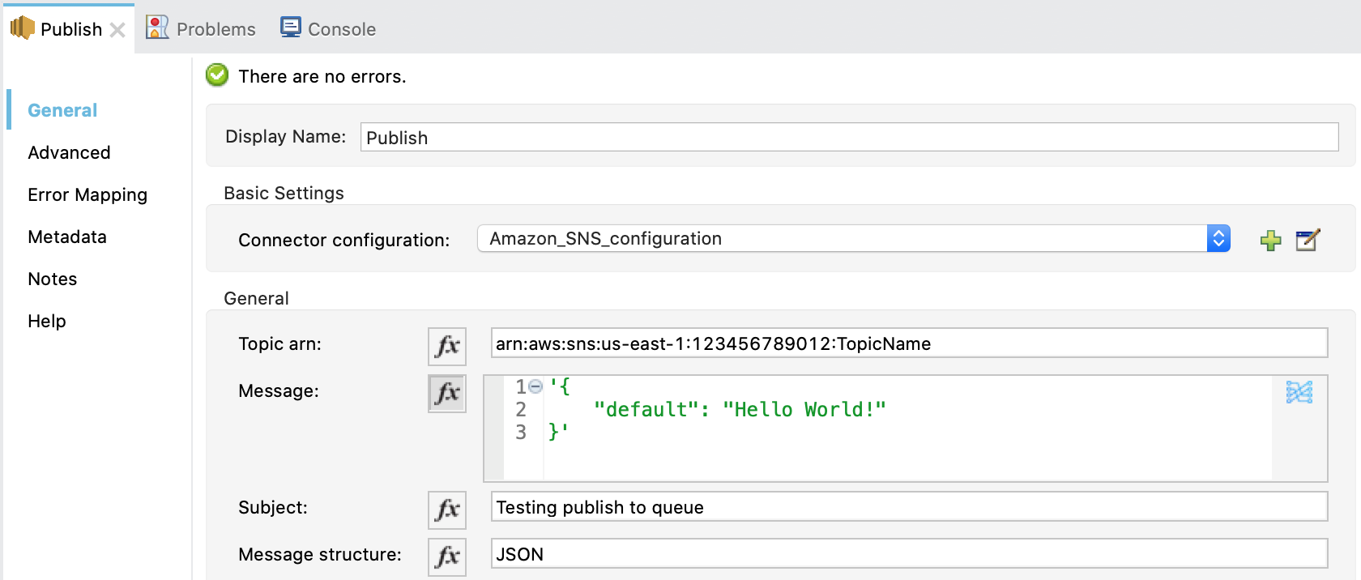Click the Topic arn input field
The width and height of the screenshot is (1361, 580).
(x=909, y=343)
